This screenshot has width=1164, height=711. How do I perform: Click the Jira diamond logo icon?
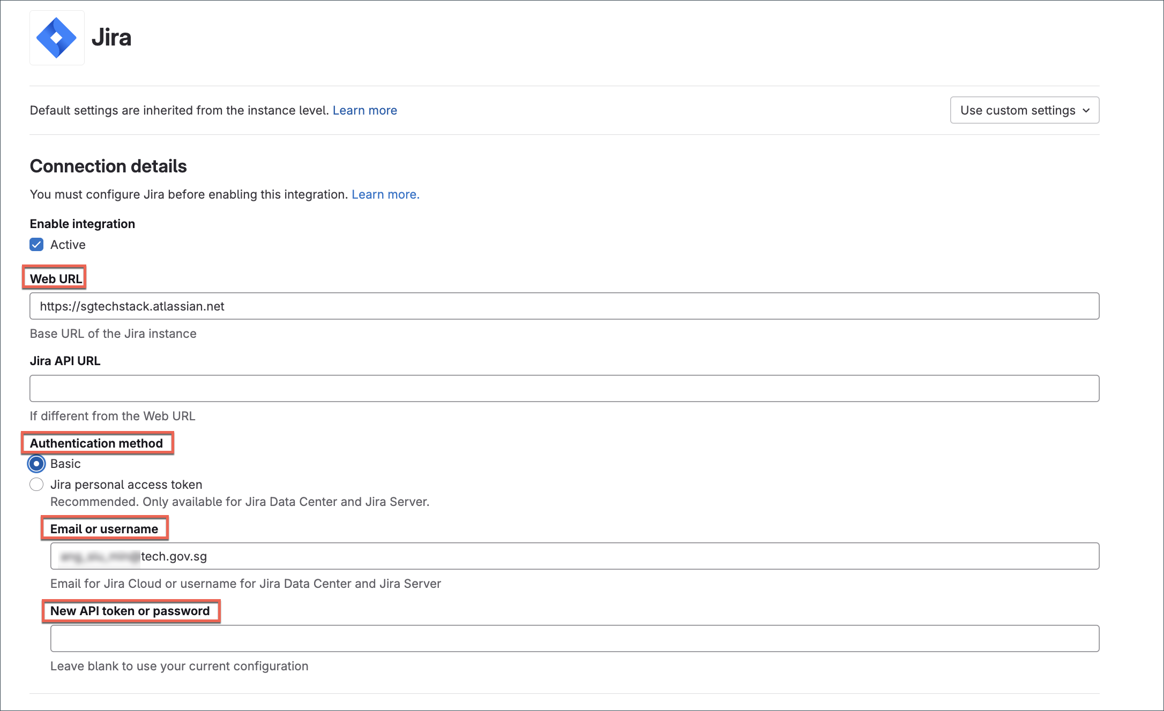pyautogui.click(x=56, y=38)
